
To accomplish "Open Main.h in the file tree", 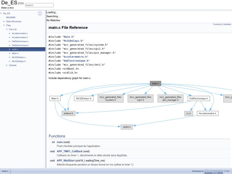I will [x=15, y=53].
